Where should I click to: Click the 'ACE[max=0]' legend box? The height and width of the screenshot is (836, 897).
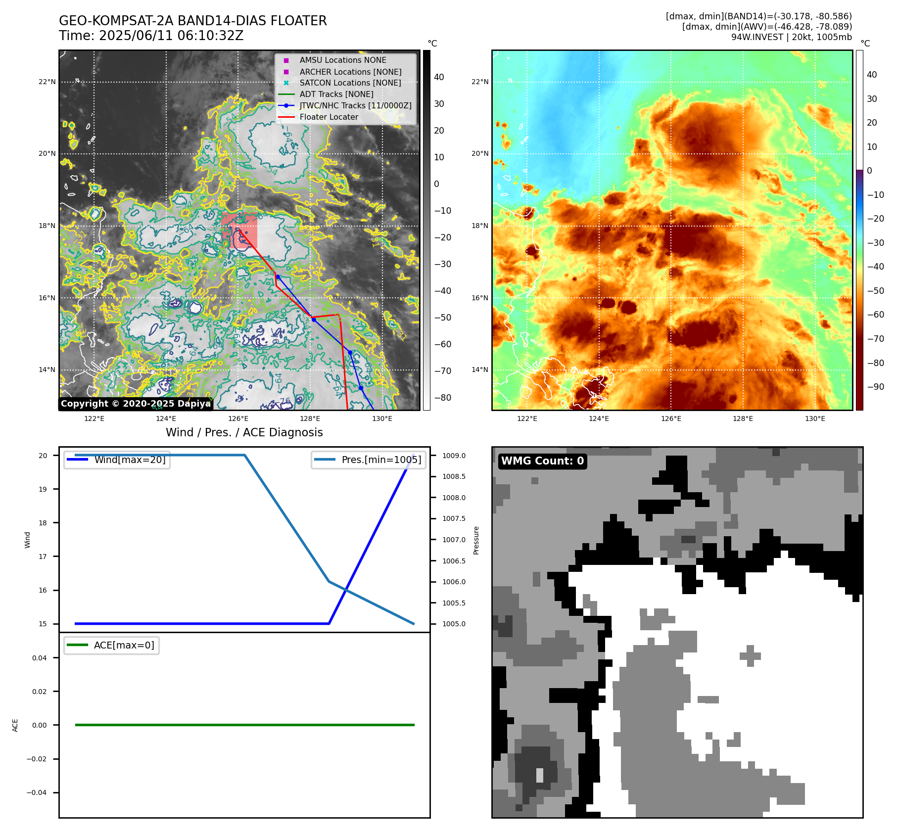pyautogui.click(x=111, y=645)
